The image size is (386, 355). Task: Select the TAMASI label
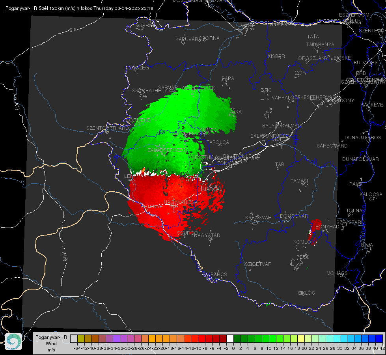point(299,181)
